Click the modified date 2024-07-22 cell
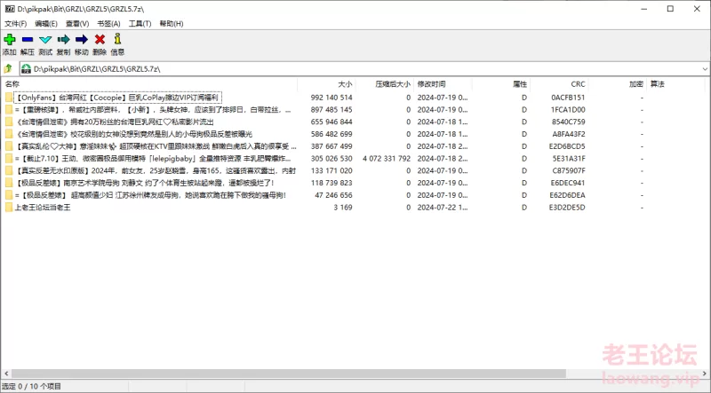 click(443, 208)
